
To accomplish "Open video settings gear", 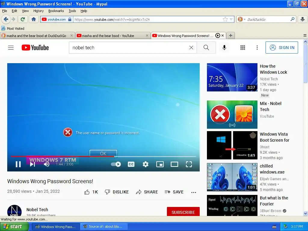I will pyautogui.click(x=146, y=164).
